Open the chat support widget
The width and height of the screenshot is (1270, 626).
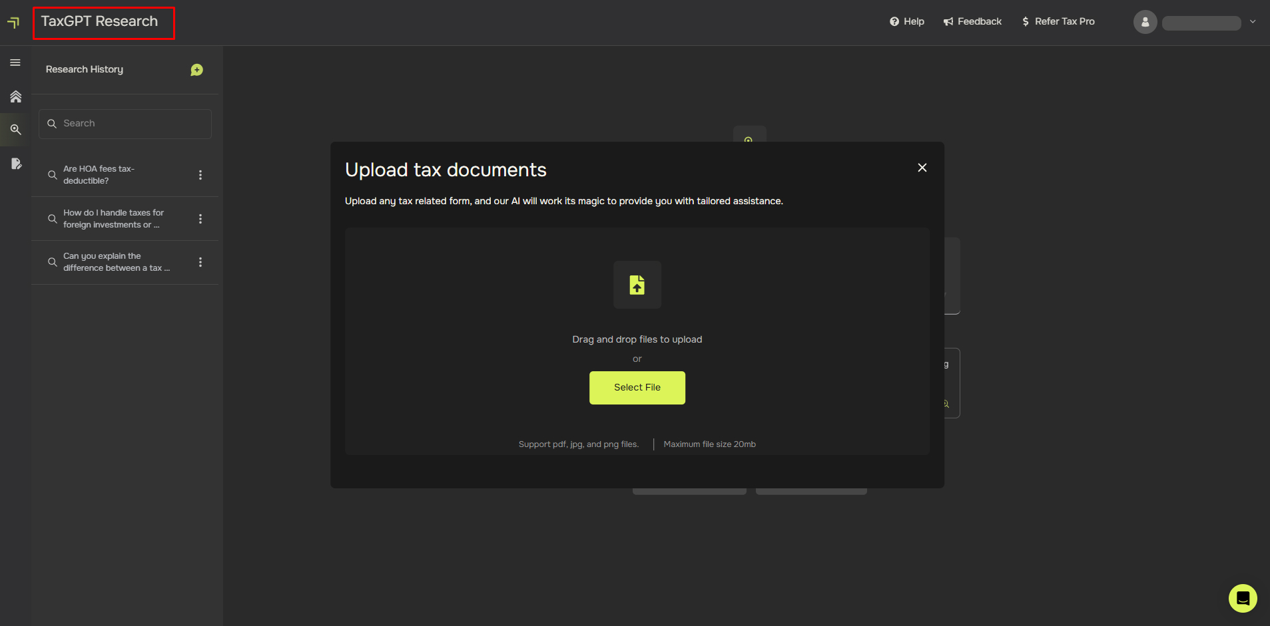[x=1243, y=598]
